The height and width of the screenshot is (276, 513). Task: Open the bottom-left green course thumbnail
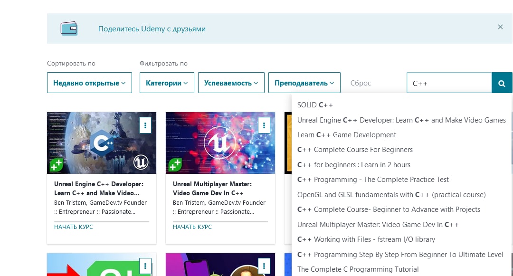click(102, 265)
